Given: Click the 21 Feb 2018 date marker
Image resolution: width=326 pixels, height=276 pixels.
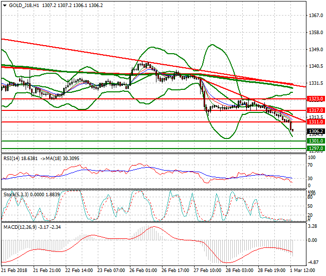Looking at the screenshot, I should (x=15, y=270).
